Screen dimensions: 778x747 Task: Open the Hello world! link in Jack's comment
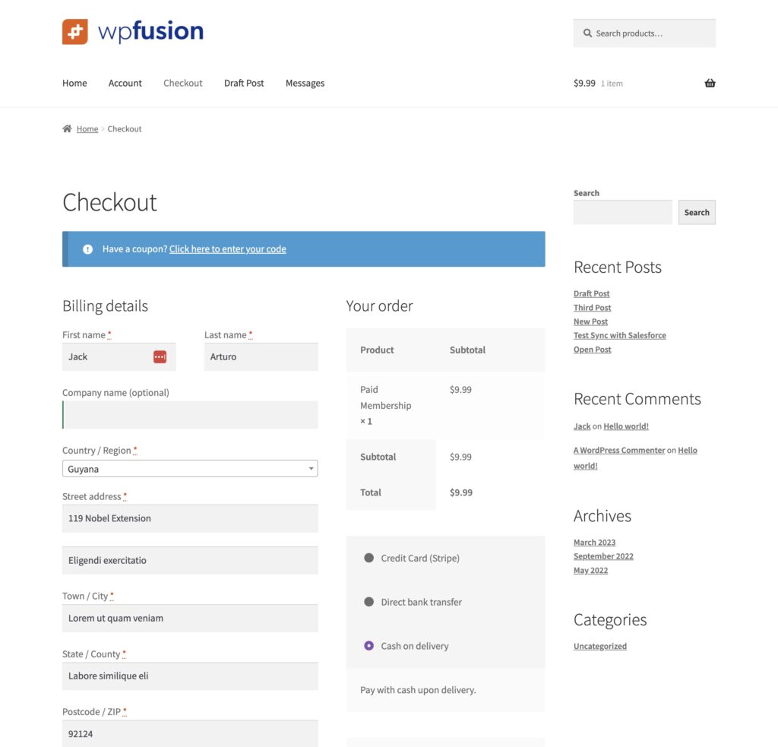(x=626, y=426)
